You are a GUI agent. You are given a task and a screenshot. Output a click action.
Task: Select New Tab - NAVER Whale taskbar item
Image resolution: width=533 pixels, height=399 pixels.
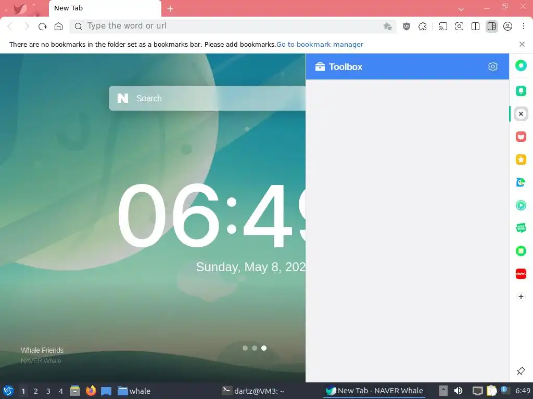coord(375,391)
